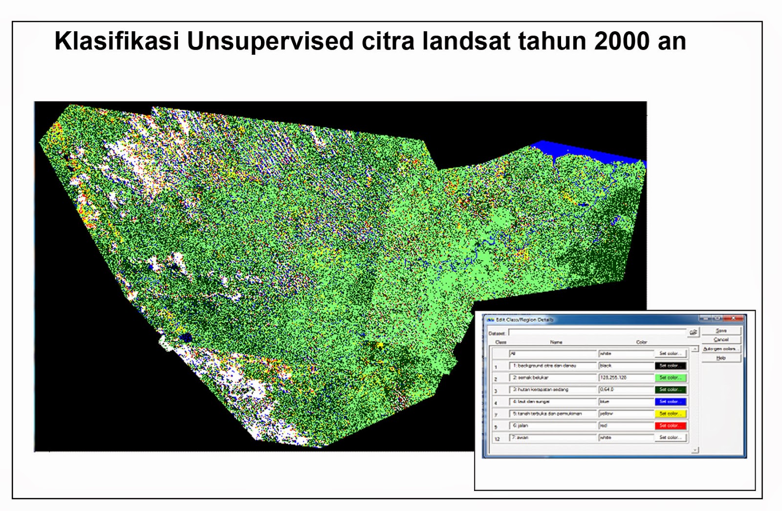The image size is (782, 511).
Task: Click the class list scrollbar track
Action: [x=694, y=399]
